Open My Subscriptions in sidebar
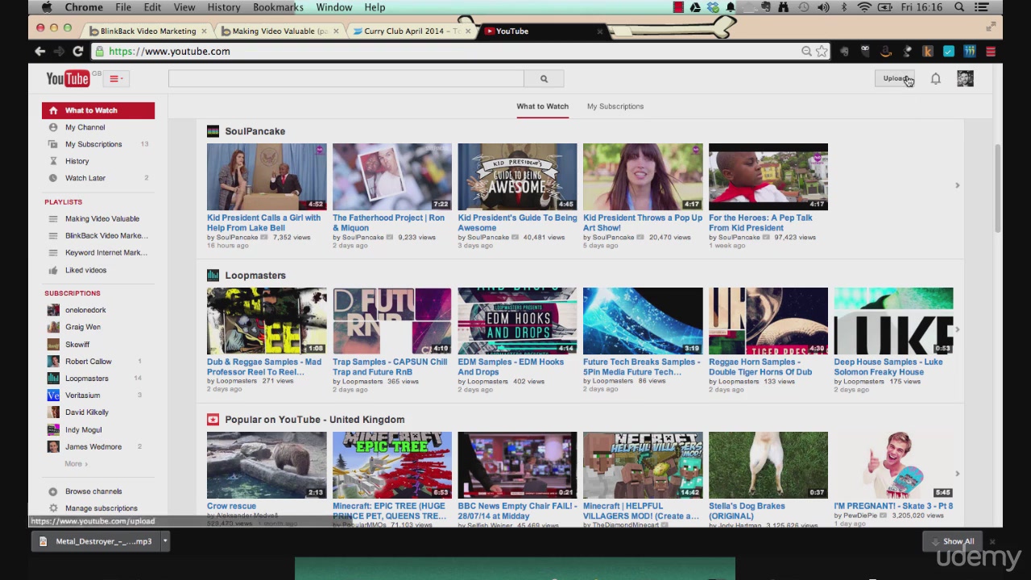This screenshot has height=580, width=1031. [93, 144]
